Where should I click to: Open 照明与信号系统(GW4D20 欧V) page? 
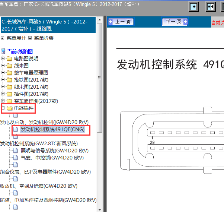tap(55, 151)
